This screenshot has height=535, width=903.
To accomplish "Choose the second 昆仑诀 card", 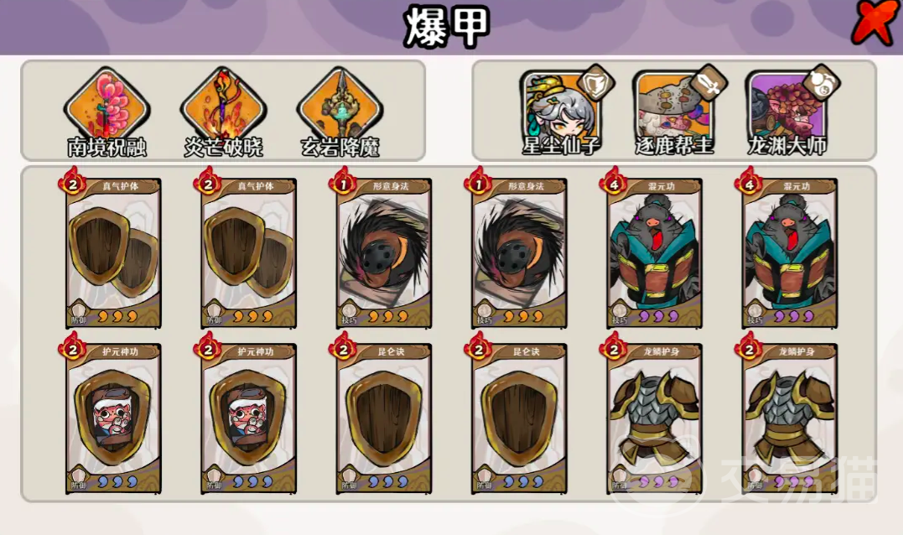I will tap(519, 418).
